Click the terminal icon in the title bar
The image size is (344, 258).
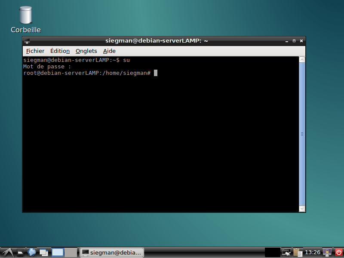(27, 41)
